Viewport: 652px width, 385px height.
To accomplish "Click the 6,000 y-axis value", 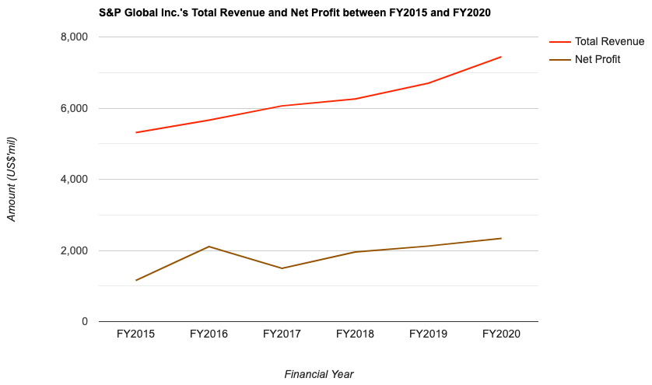I will point(75,109).
